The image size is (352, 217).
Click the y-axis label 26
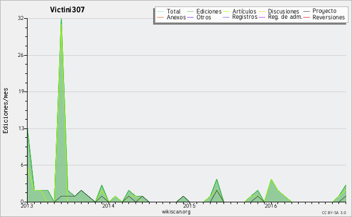pyautogui.click(x=21, y=55)
